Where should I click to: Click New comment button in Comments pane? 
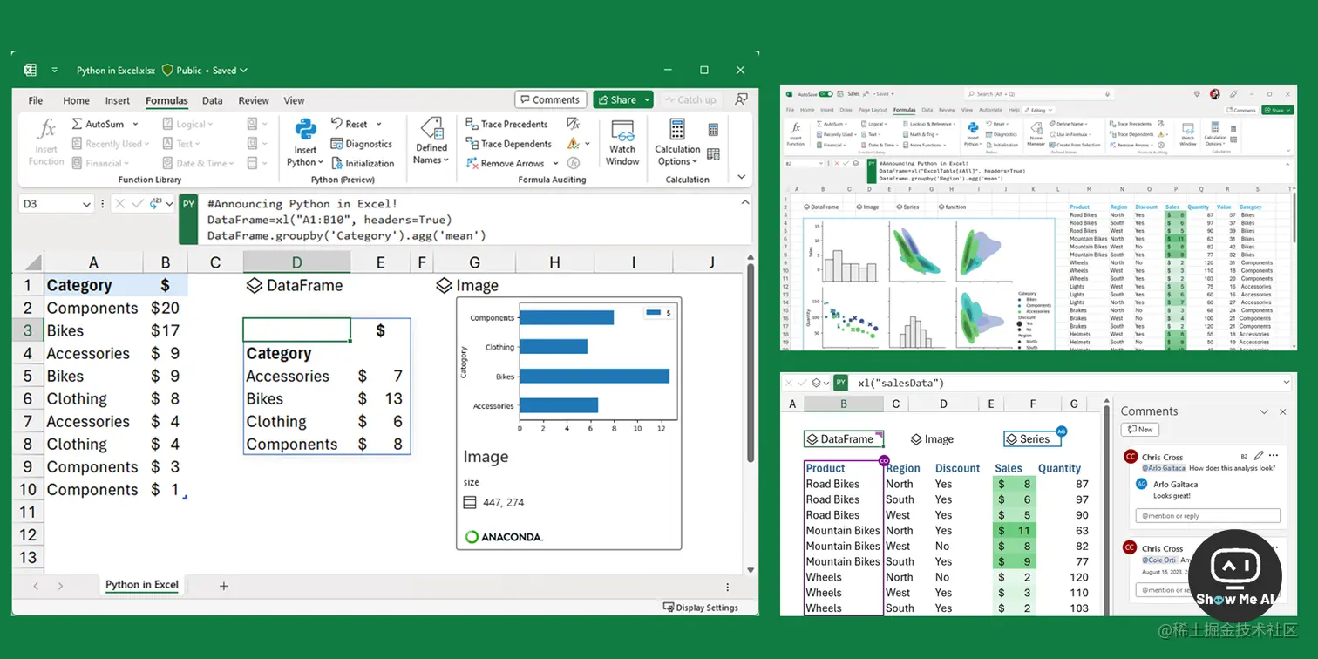point(1139,429)
